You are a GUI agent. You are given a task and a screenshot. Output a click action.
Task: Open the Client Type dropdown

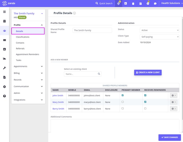(159, 37)
